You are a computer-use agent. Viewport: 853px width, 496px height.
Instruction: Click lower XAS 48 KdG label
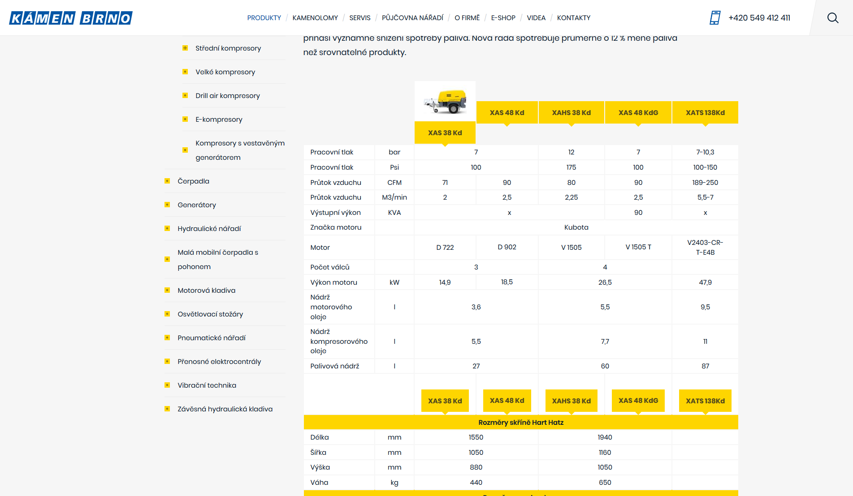(638, 401)
